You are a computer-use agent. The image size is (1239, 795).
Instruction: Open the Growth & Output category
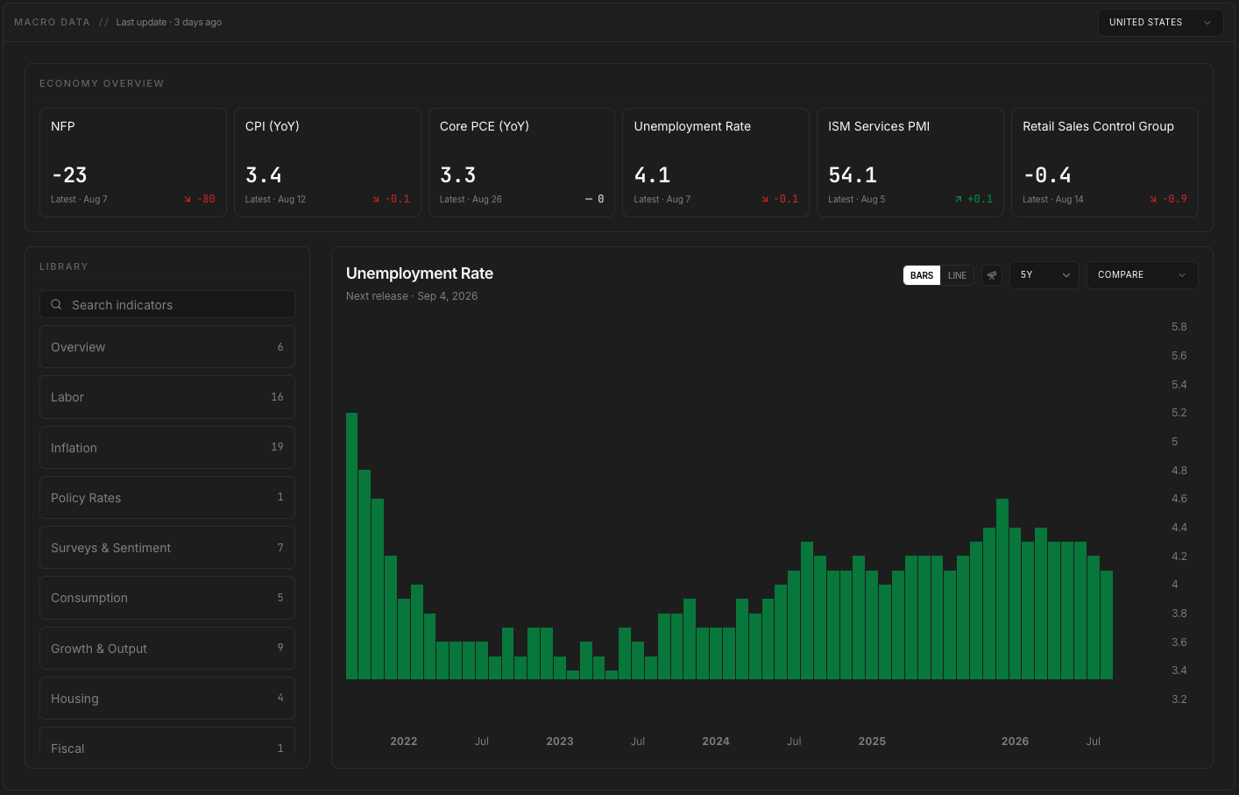tap(167, 649)
